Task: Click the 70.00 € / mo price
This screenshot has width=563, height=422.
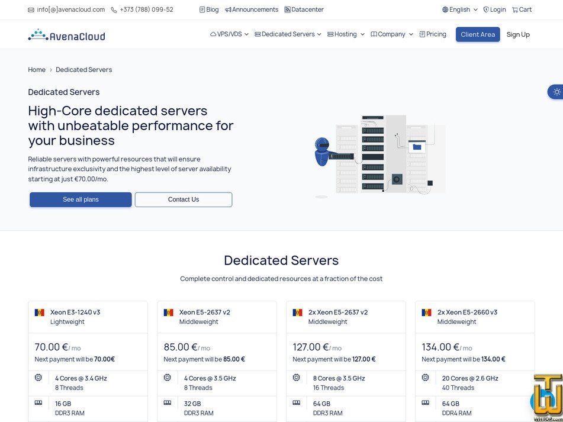Action: [57, 347]
